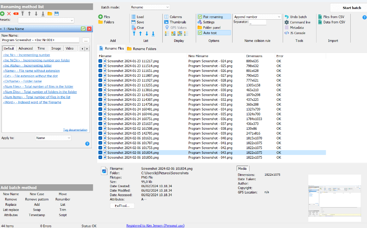Screen dimensions: 367x228
Task: Open the Batch mode dropdown
Action: pyautogui.click(x=150, y=7)
